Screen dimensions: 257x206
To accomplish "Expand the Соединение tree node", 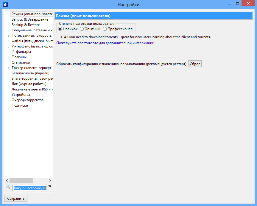I will point(9,30).
